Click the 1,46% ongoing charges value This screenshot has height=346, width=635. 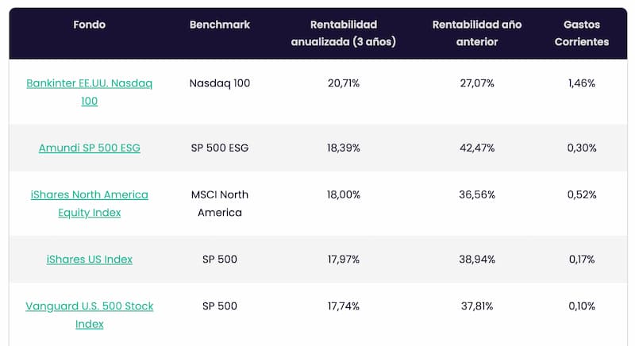pyautogui.click(x=582, y=83)
